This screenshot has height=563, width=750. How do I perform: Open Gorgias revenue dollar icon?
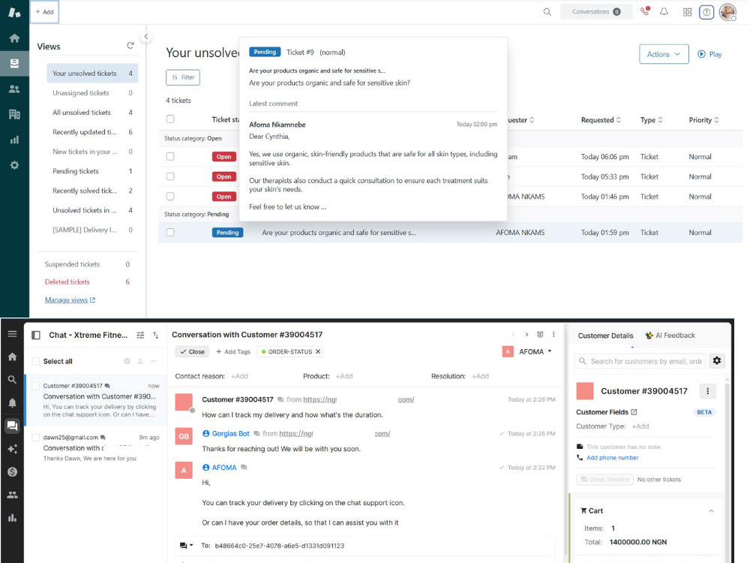[x=13, y=471]
